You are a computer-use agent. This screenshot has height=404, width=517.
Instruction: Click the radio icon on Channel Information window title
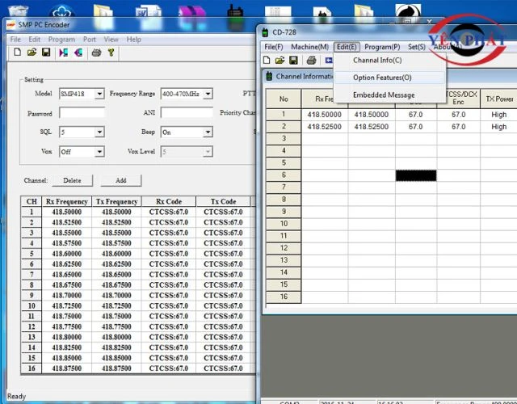pos(269,76)
